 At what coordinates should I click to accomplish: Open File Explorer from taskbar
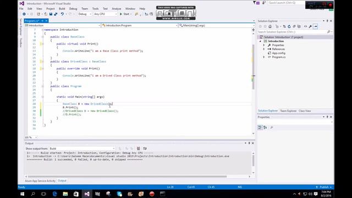[65, 194]
